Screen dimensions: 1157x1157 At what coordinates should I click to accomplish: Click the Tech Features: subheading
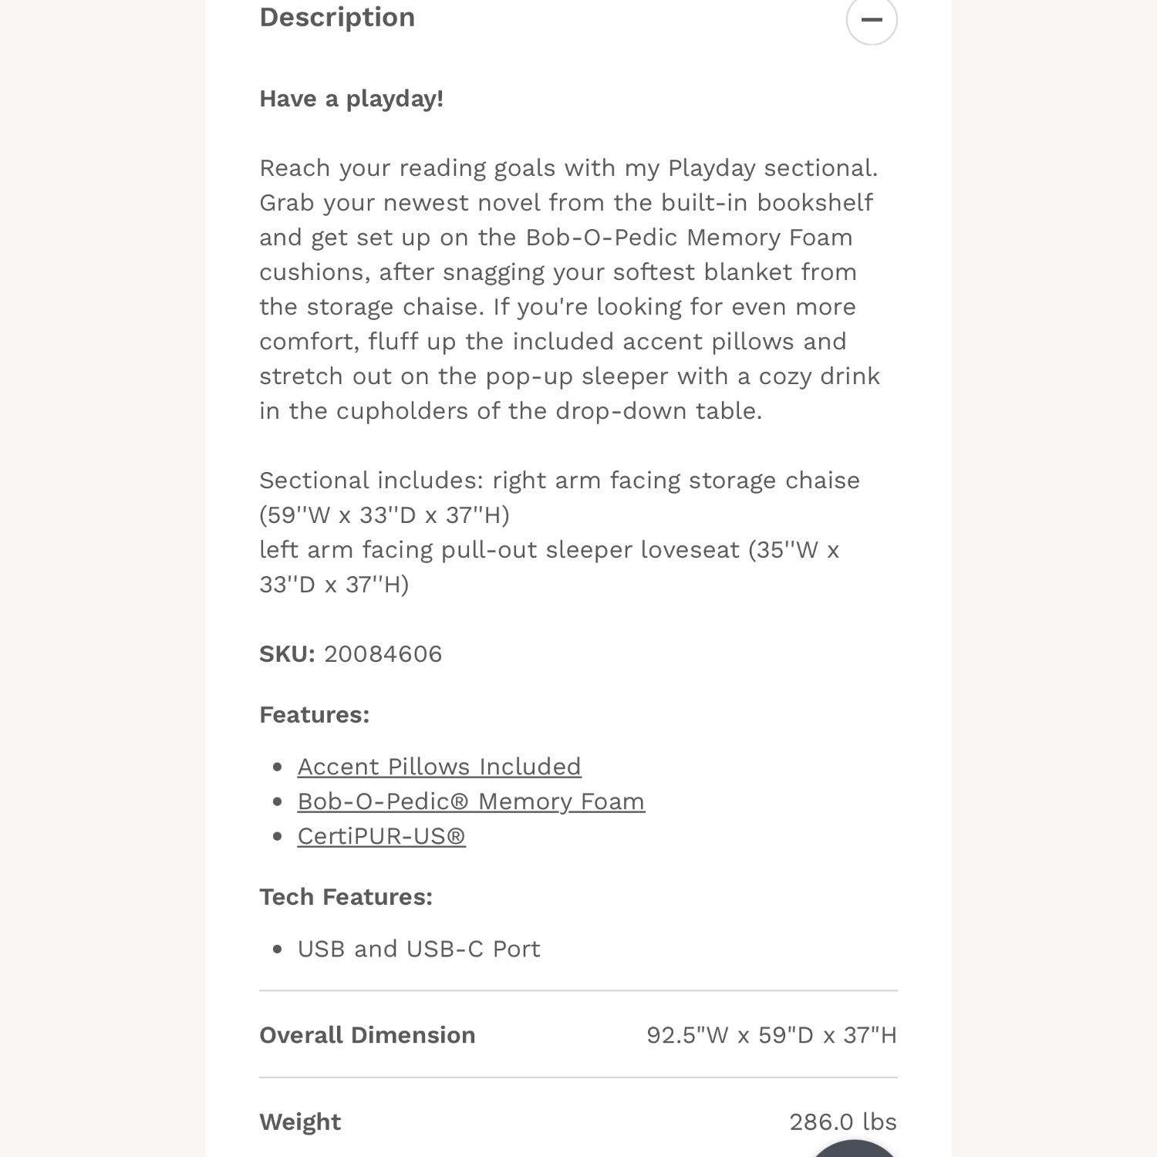(x=346, y=897)
